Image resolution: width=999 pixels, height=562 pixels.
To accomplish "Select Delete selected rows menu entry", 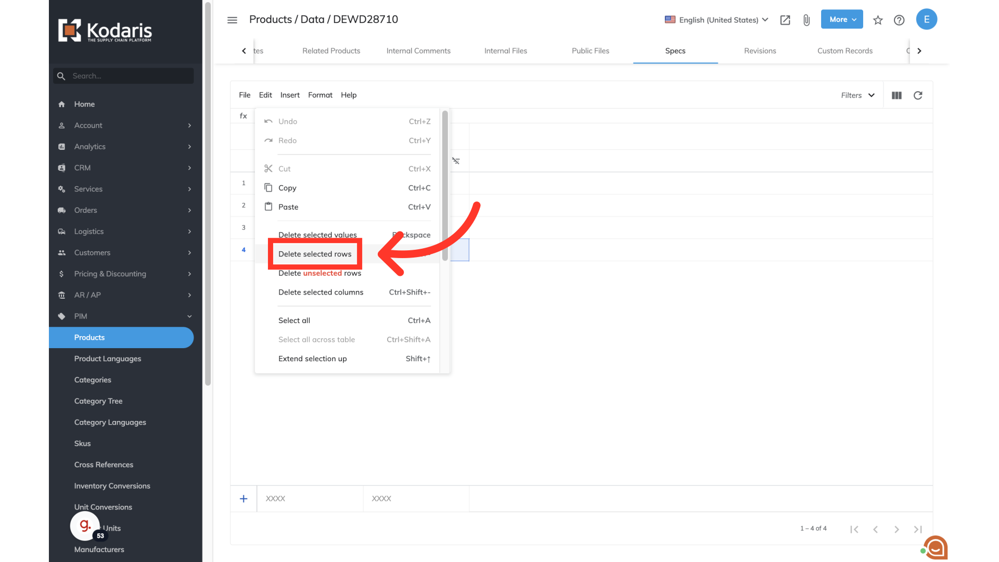I will (315, 254).
